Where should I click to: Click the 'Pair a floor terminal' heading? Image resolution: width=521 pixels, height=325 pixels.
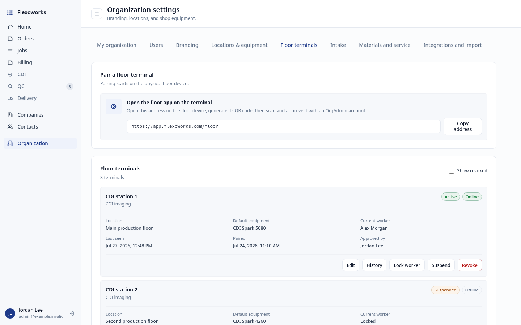pyautogui.click(x=127, y=75)
